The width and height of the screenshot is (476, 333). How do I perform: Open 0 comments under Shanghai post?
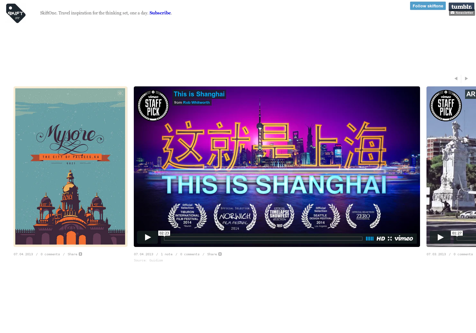click(x=190, y=254)
